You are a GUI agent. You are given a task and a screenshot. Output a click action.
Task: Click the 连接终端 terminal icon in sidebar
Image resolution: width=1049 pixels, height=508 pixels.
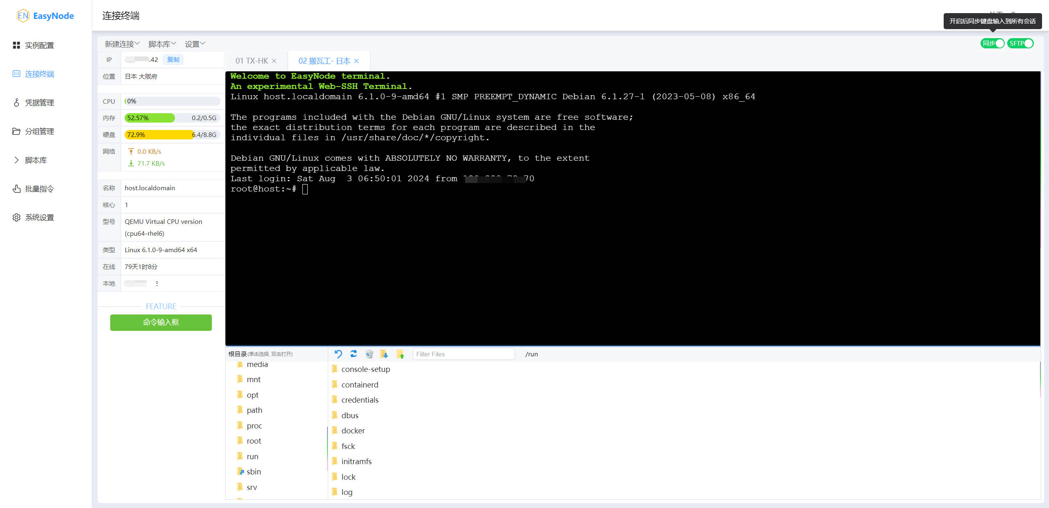16,74
